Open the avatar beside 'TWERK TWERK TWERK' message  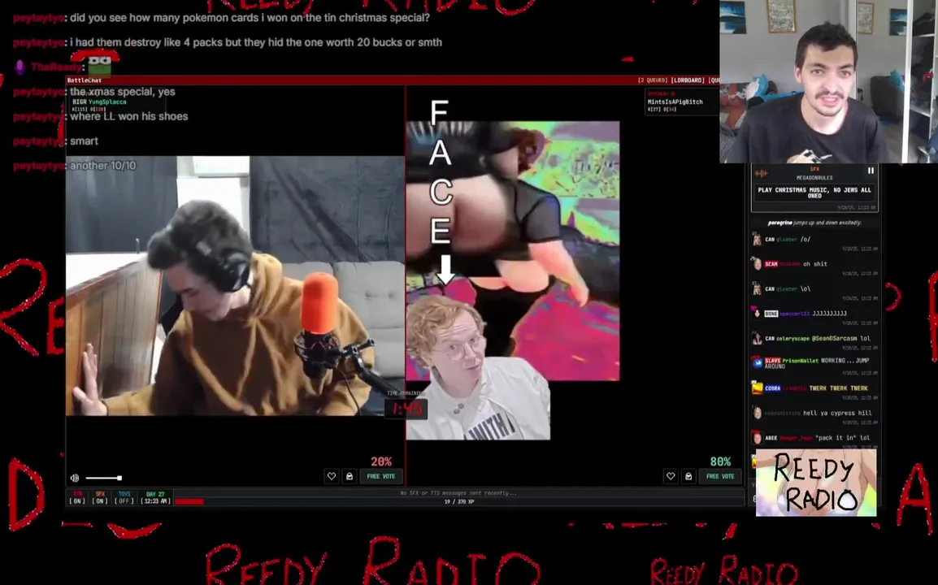tap(757, 388)
